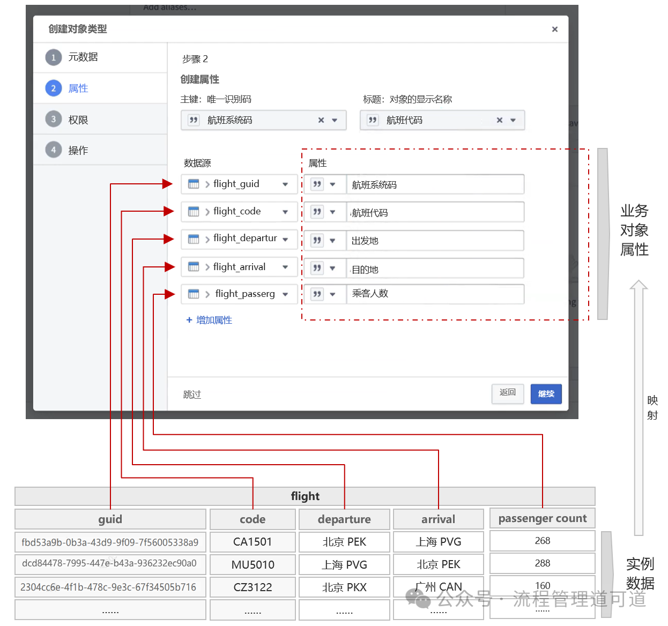
Task: Switch to step 3 权限
Action: pos(78,120)
